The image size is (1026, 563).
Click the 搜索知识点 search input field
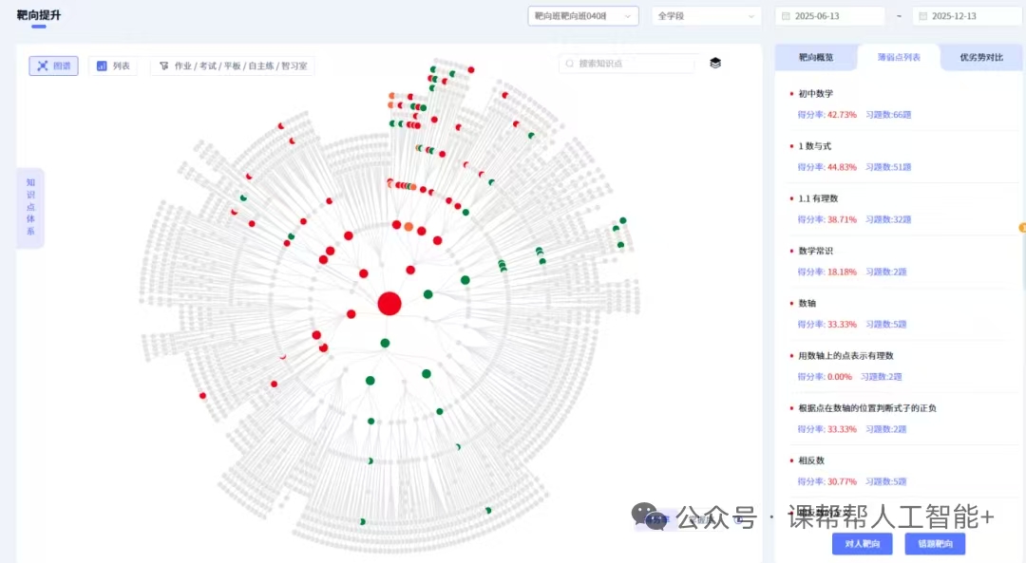point(632,64)
